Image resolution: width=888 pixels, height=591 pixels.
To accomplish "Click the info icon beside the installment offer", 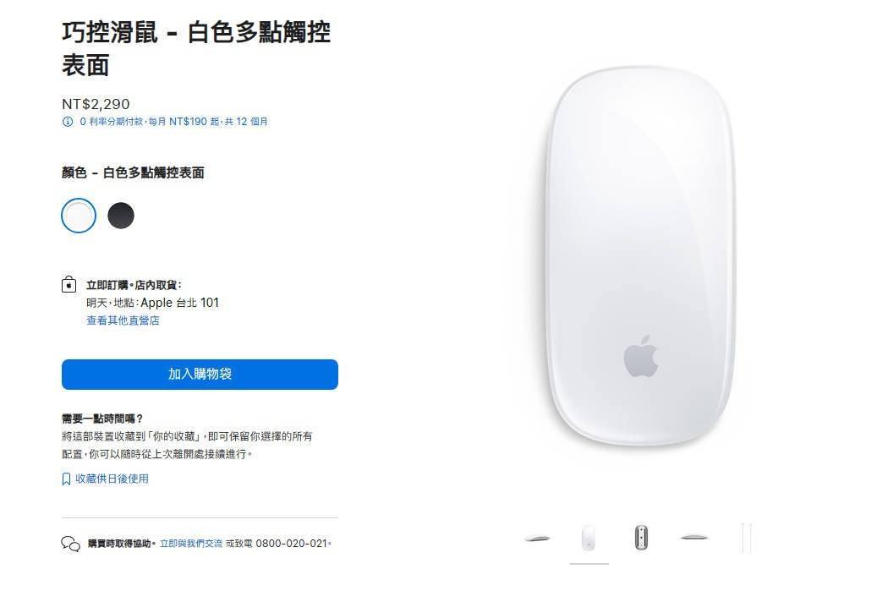I will (68, 122).
